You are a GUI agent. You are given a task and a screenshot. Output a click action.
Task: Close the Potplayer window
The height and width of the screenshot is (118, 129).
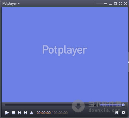click(x=126, y=3)
